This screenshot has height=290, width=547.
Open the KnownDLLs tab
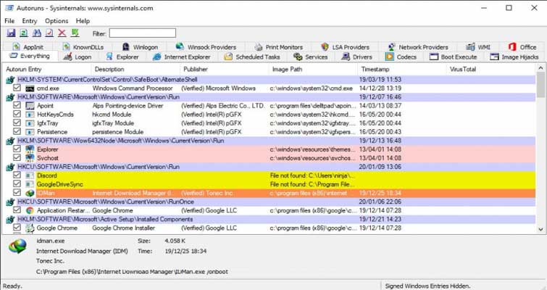click(x=83, y=47)
